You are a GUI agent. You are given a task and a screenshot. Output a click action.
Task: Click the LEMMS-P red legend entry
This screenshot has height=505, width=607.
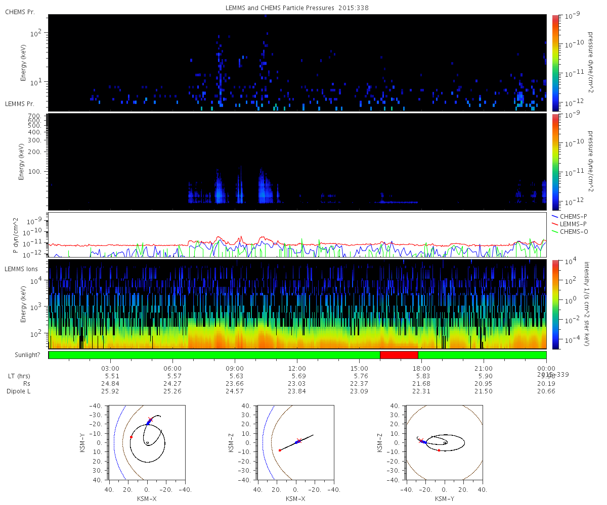(570, 224)
